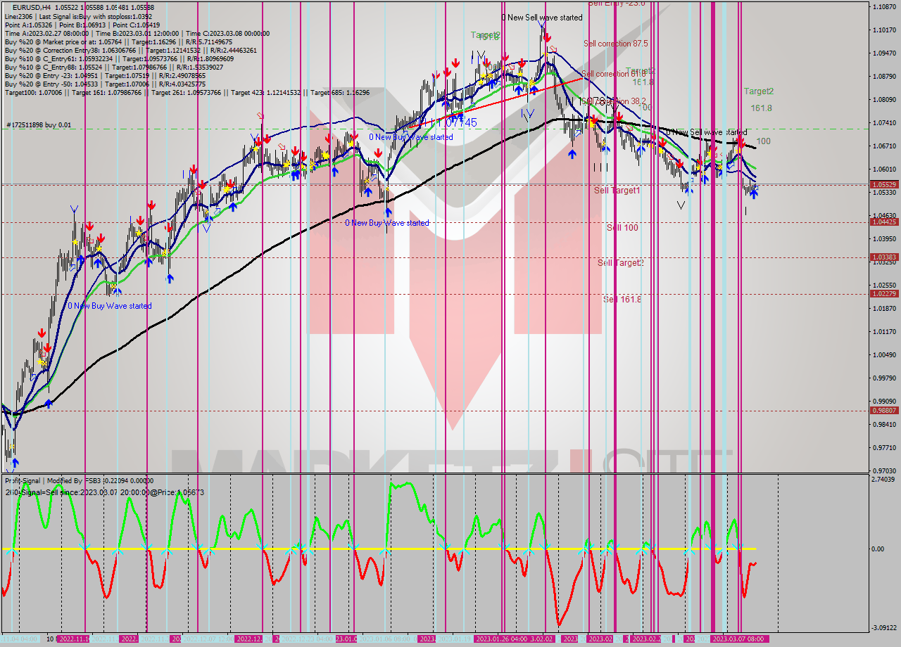Screen dimensions: 901x647
Task: Click 1.01870 on the price scale
Action: click(x=884, y=309)
